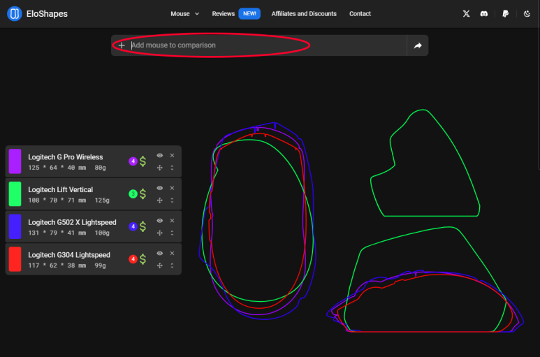Click the PayPal donate icon
The width and height of the screenshot is (540, 357).
[x=505, y=14]
